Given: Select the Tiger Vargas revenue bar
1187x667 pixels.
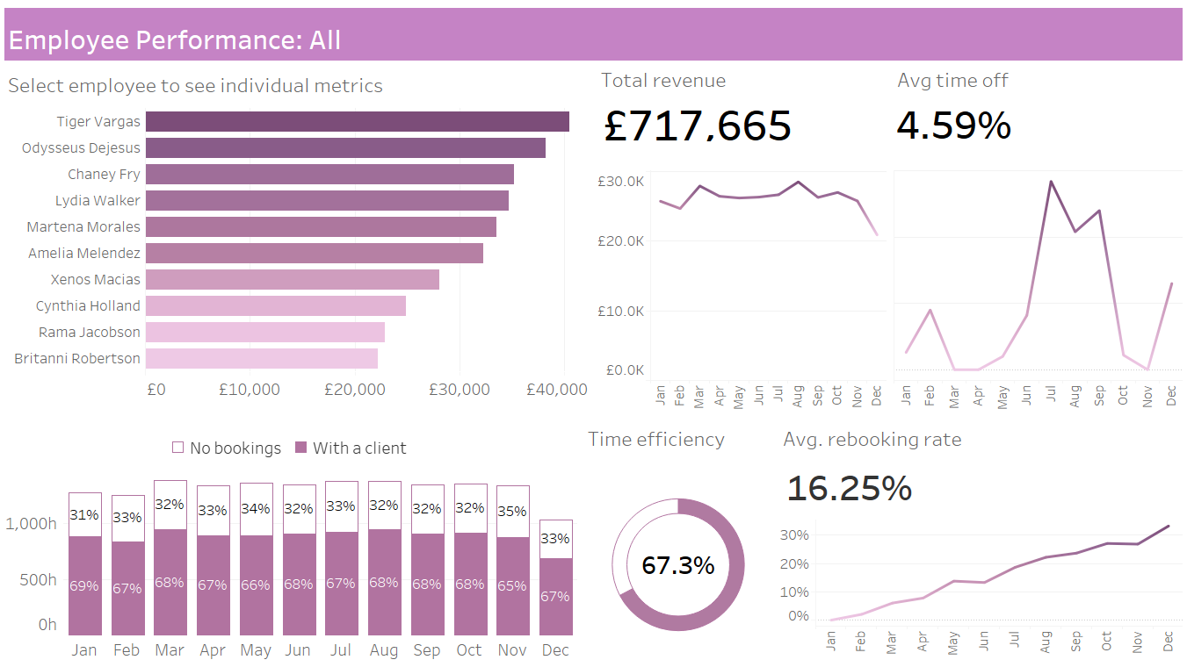Looking at the screenshot, I should [x=357, y=122].
